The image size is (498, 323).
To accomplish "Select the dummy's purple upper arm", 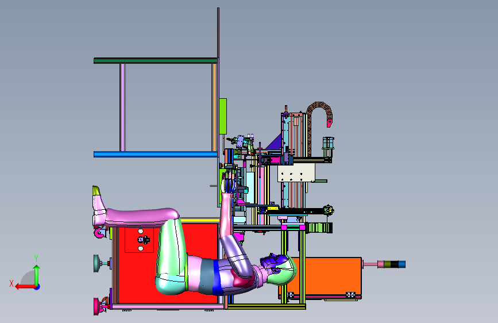I will (237, 255).
